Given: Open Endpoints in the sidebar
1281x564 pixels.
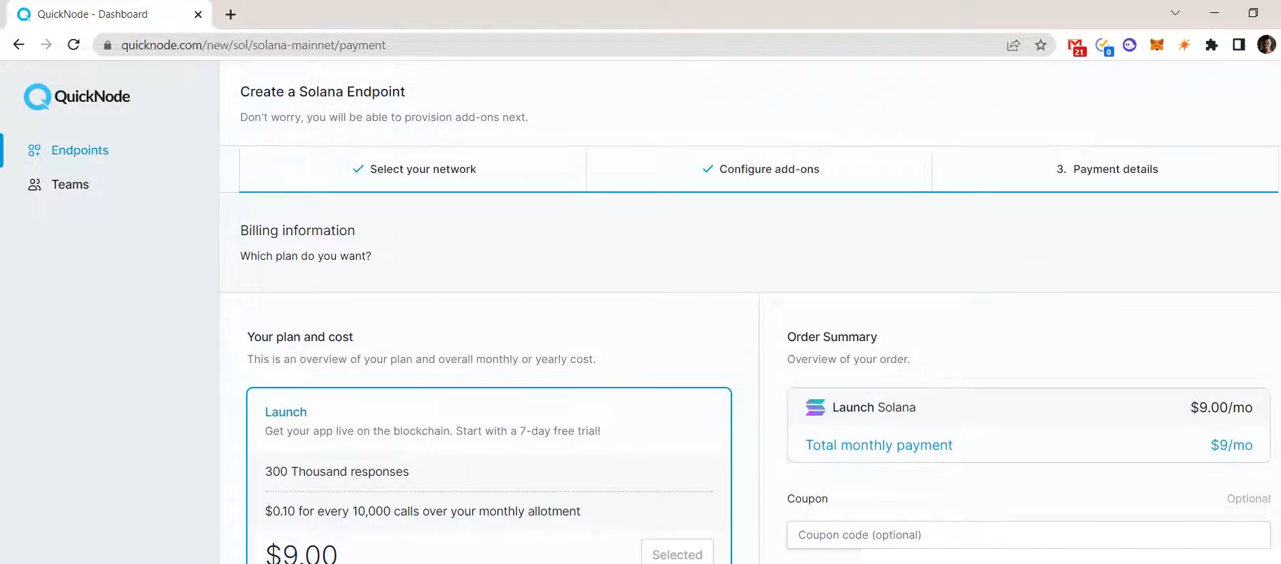Looking at the screenshot, I should pos(80,150).
